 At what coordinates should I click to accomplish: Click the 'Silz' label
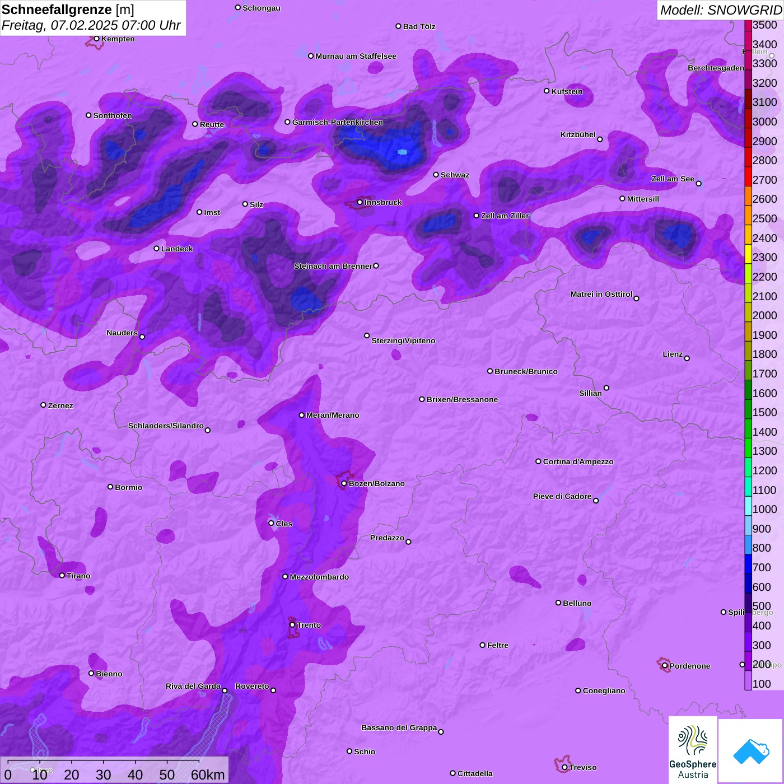click(256, 204)
